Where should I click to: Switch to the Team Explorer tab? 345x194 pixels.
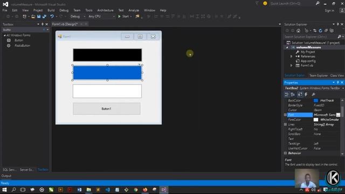point(319,75)
